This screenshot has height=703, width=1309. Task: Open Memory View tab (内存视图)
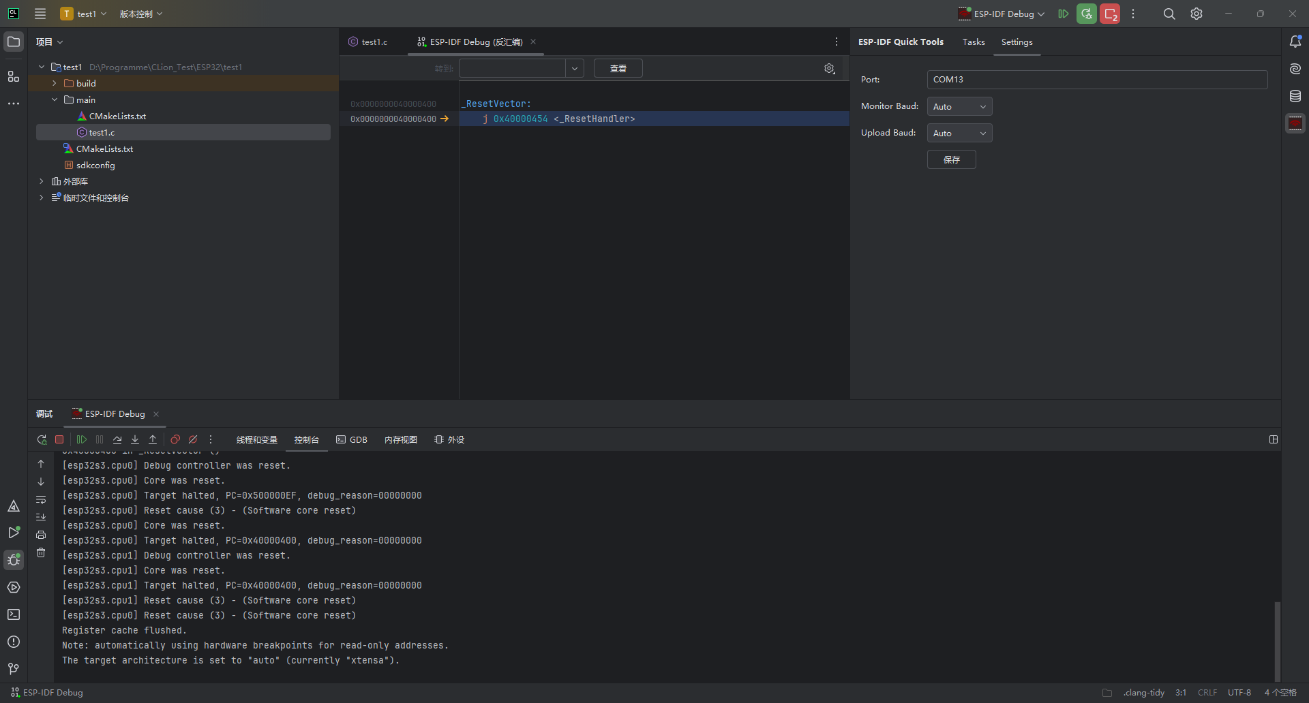(x=401, y=439)
